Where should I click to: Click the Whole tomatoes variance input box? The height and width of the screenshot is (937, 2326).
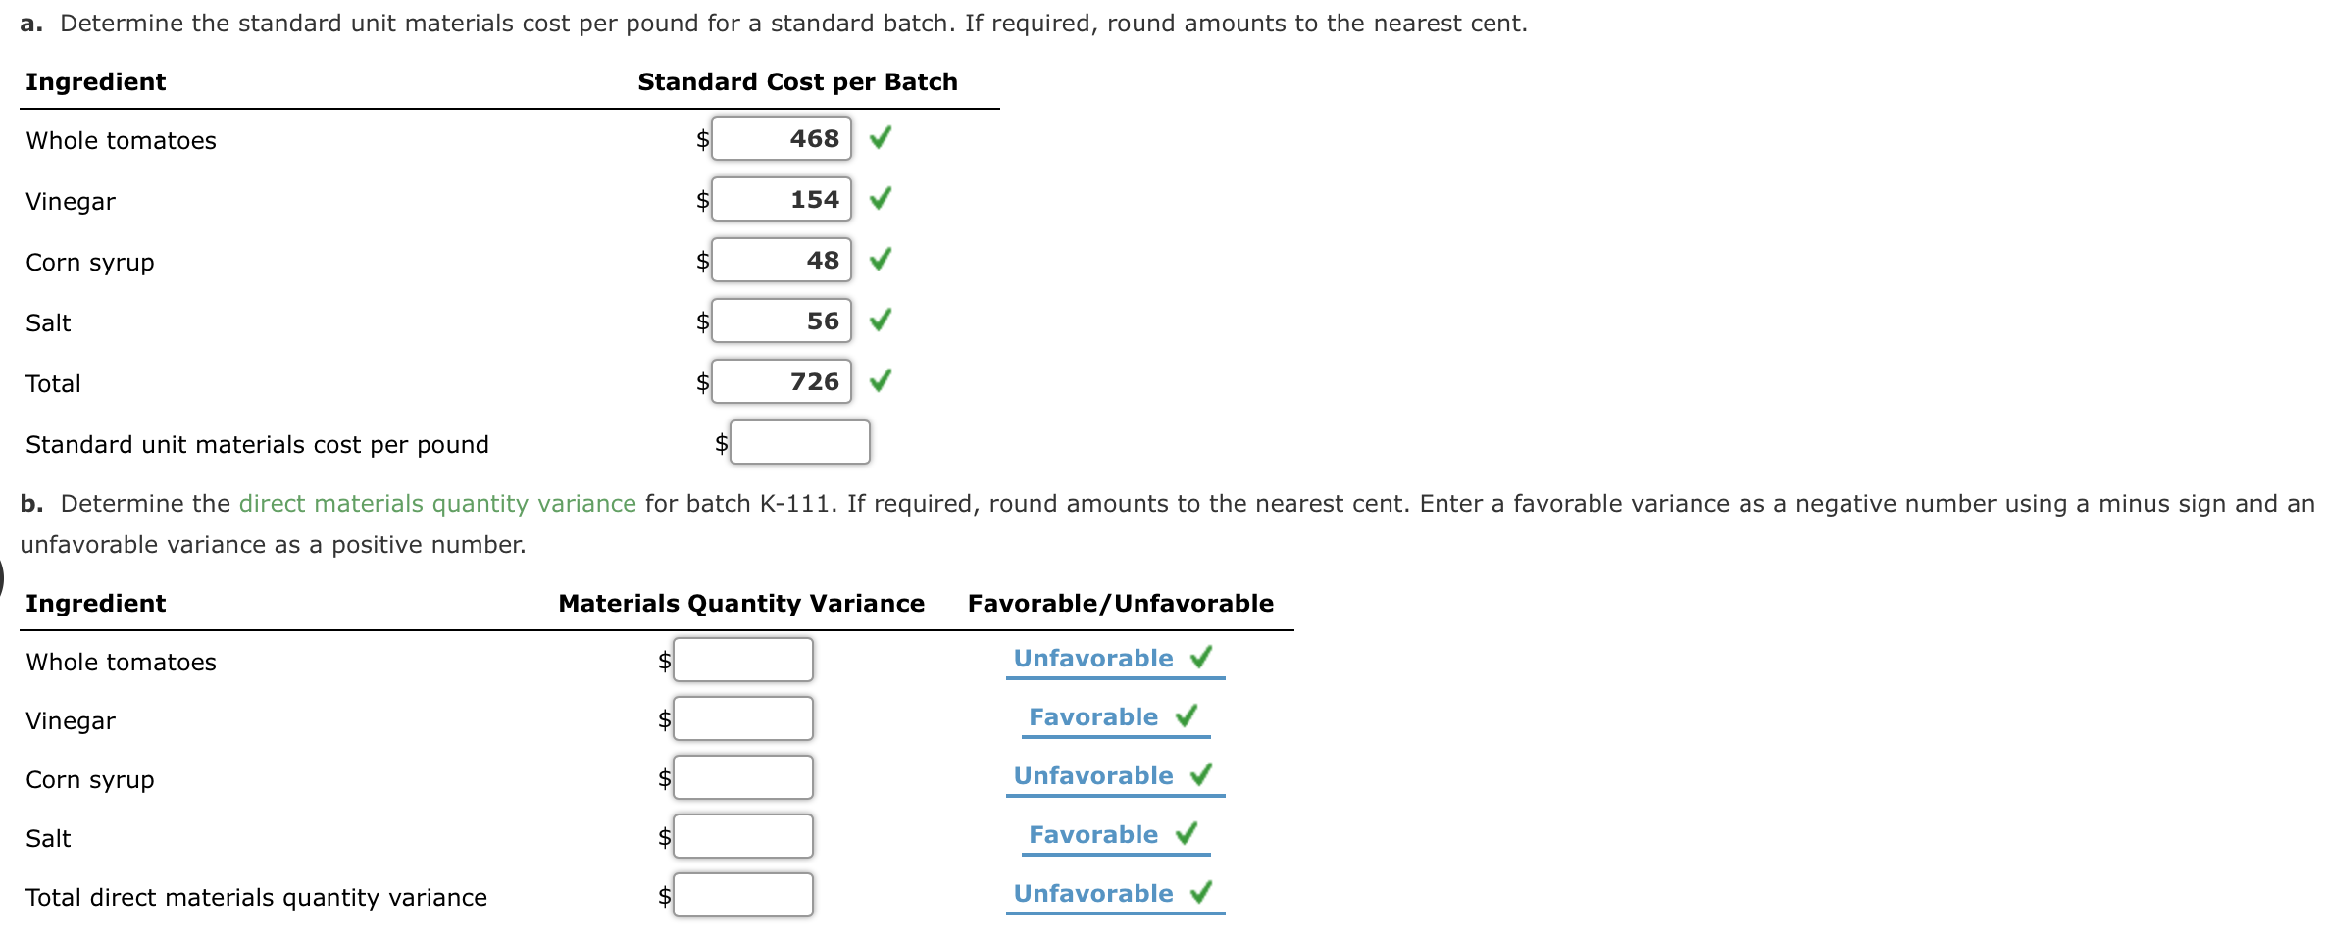742,659
